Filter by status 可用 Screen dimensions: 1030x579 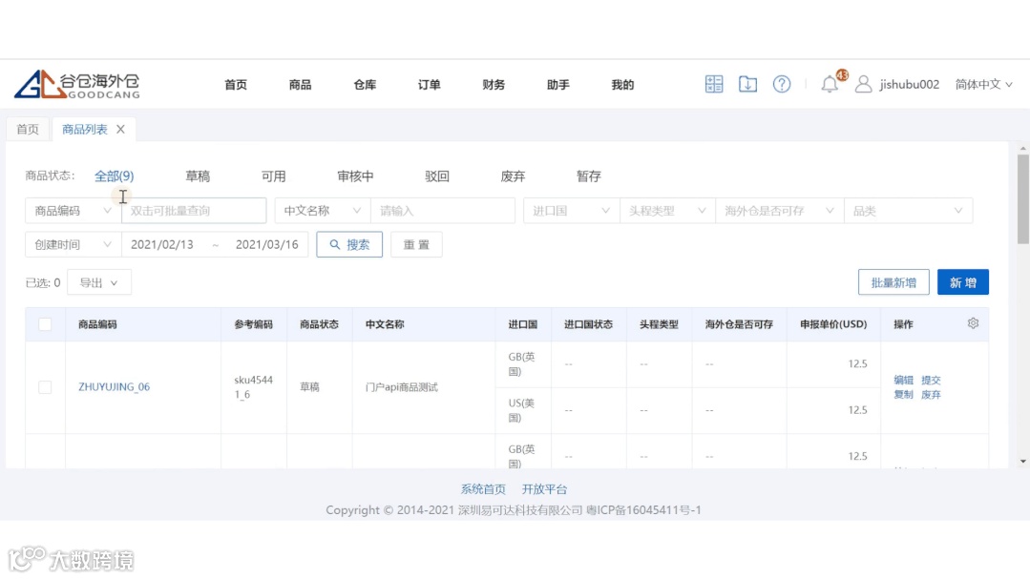coord(273,176)
